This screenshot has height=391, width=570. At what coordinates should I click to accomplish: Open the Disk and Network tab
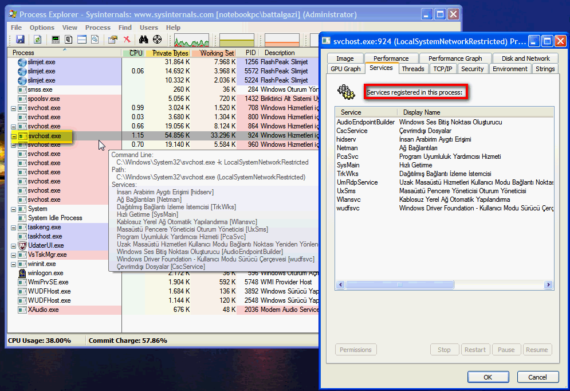point(526,58)
